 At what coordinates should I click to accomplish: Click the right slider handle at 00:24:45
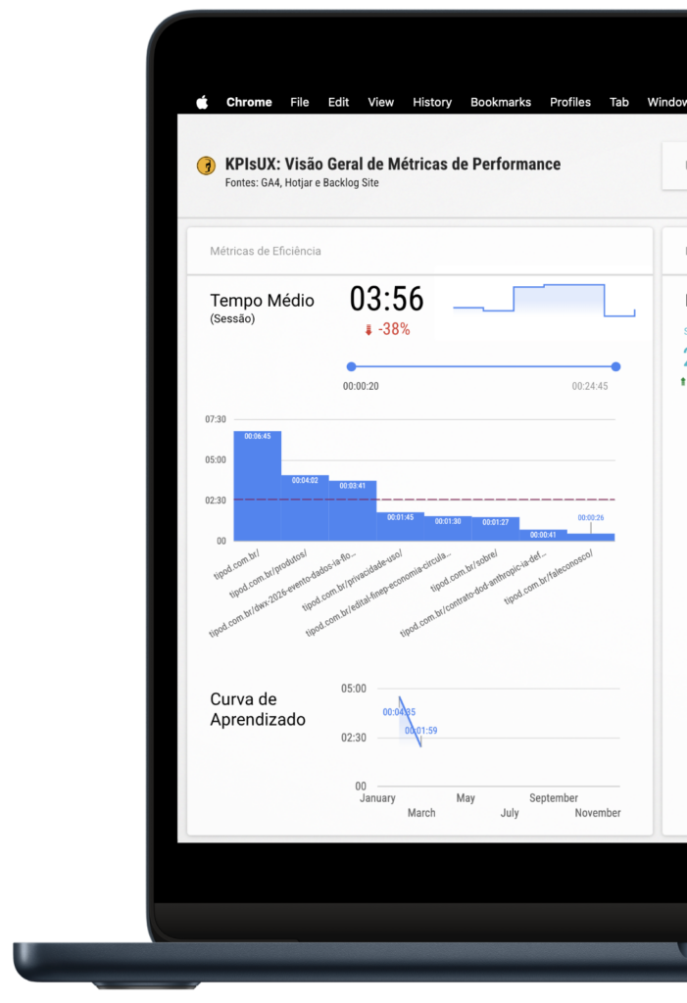615,366
